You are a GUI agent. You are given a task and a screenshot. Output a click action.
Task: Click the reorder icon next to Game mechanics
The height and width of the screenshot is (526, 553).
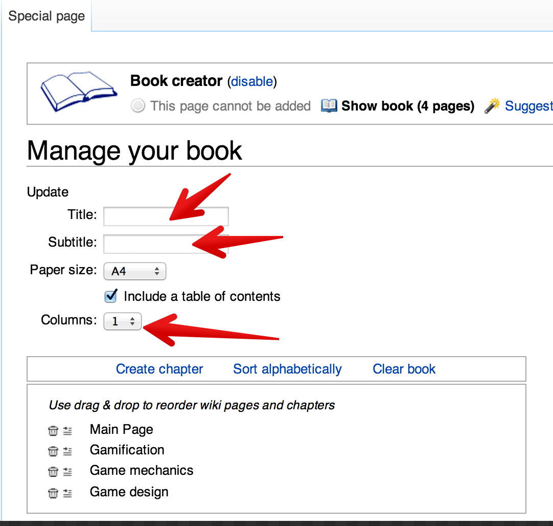[x=67, y=472]
